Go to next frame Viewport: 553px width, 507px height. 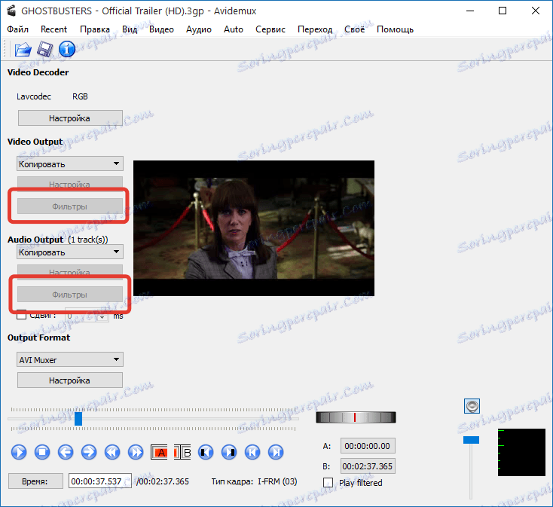[89, 452]
